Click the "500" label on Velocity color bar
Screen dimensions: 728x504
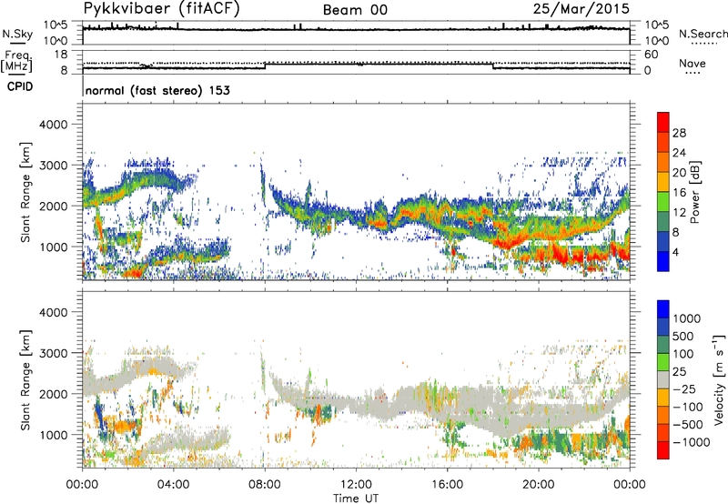point(685,336)
